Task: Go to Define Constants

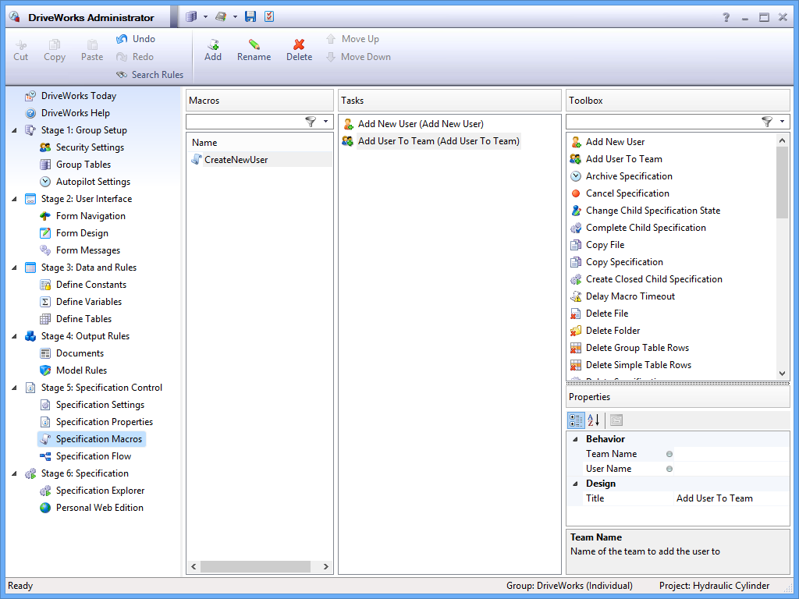Action: [91, 285]
